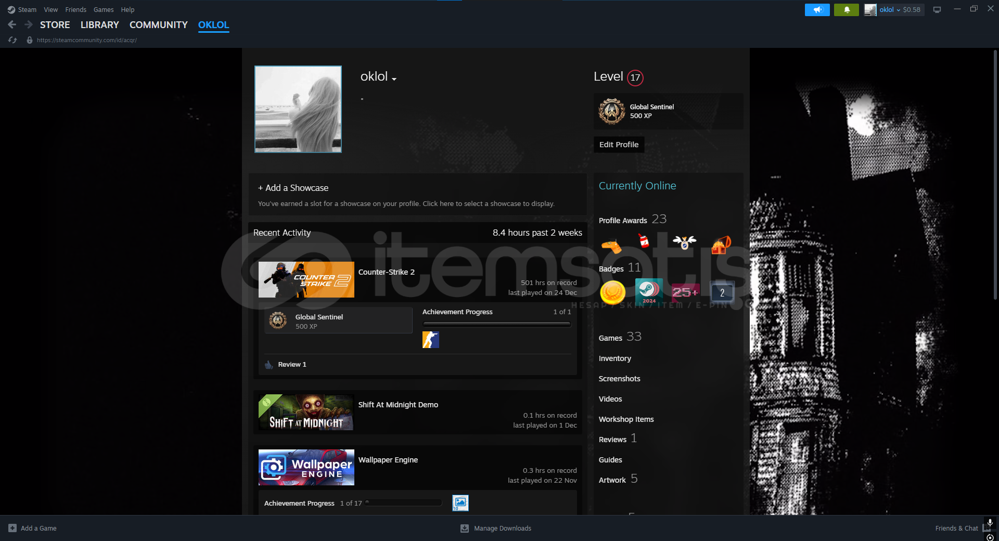Click the Steam logo in the menu bar
The image size is (999, 541).
point(11,10)
